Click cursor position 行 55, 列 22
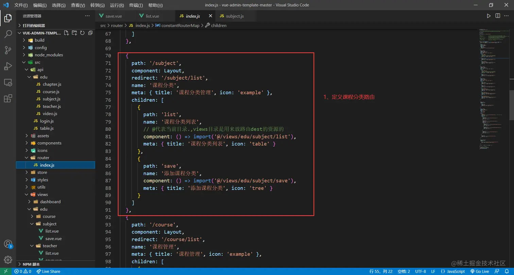The height and width of the screenshot is (275, 514). [x=381, y=271]
